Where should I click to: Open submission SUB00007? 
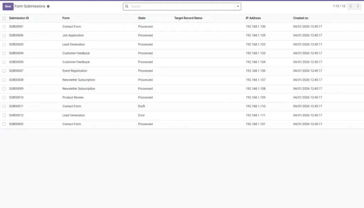pos(16,71)
